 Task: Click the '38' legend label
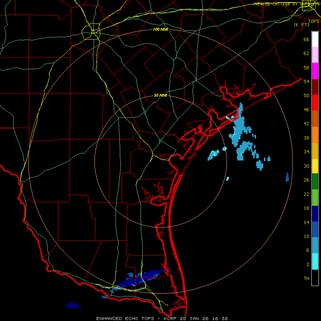[306, 138]
